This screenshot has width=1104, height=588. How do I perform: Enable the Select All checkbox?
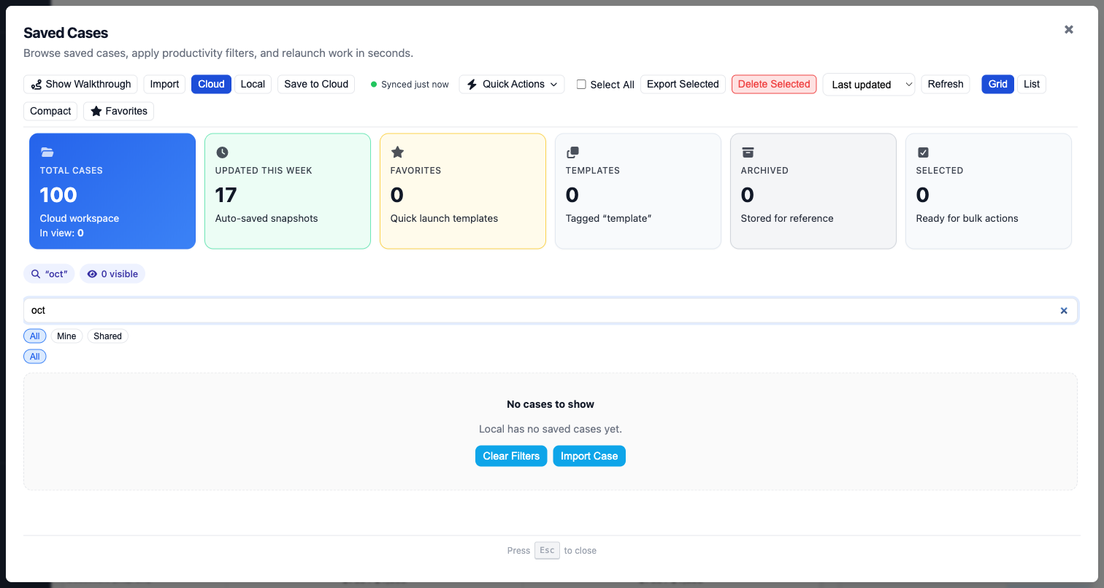click(581, 84)
